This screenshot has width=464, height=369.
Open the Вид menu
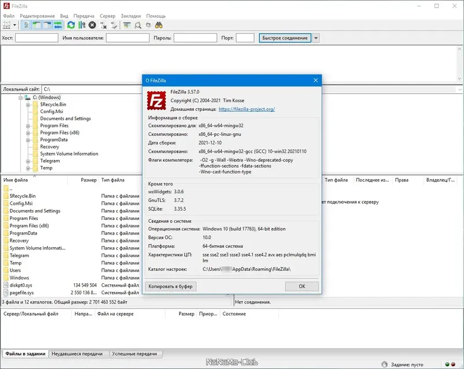click(x=64, y=16)
